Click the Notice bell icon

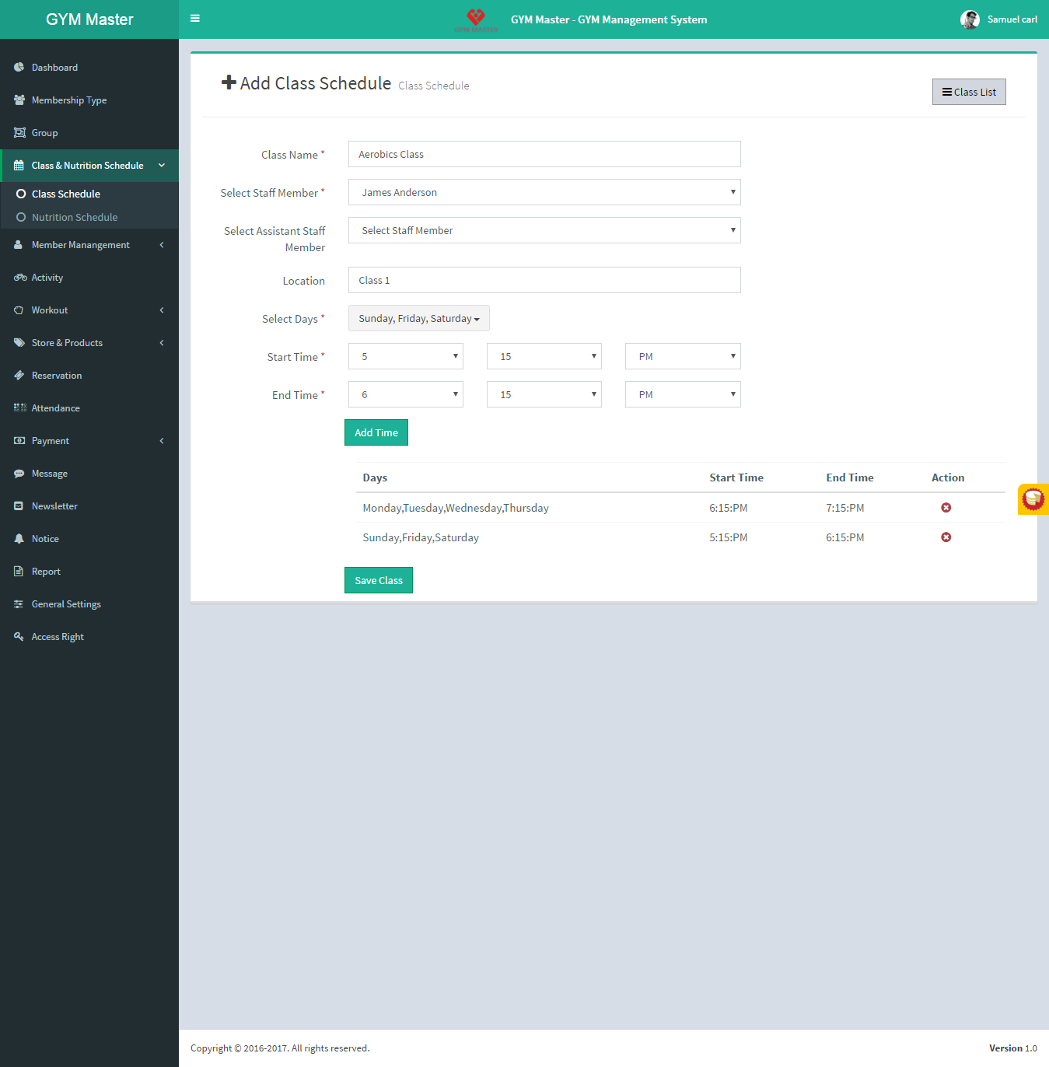19,539
